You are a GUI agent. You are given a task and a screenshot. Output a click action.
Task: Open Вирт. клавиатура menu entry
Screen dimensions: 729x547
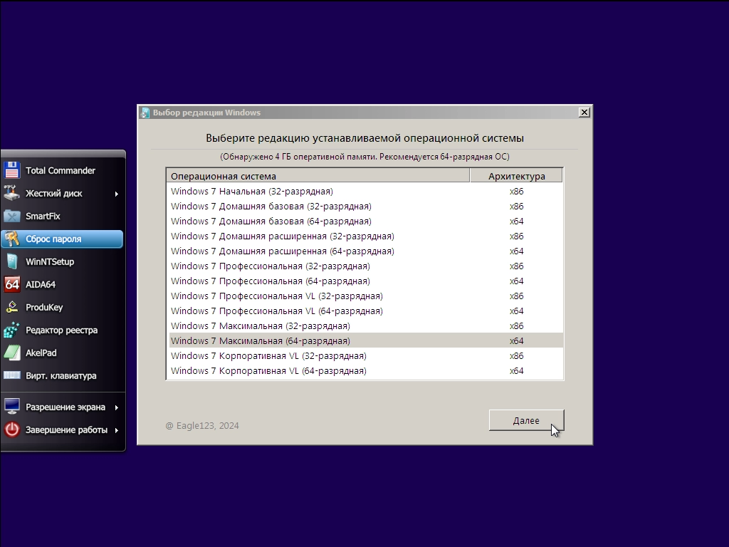(x=63, y=375)
